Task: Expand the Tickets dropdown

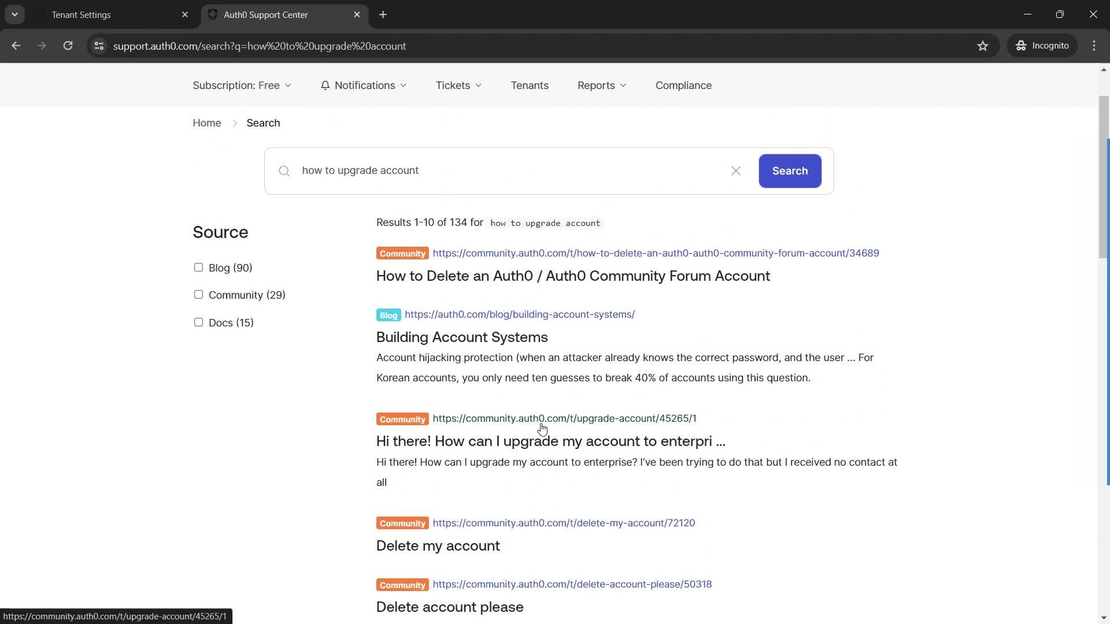Action: point(458,86)
